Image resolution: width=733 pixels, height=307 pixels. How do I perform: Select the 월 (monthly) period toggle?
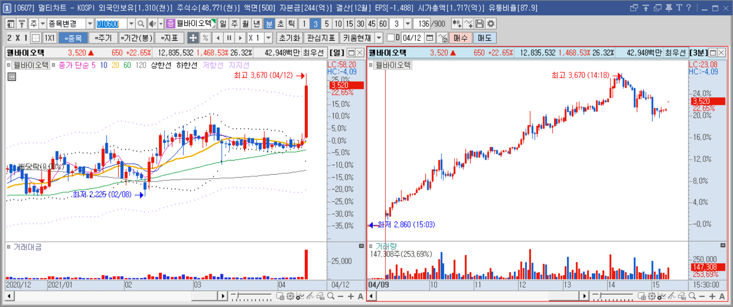[246, 24]
